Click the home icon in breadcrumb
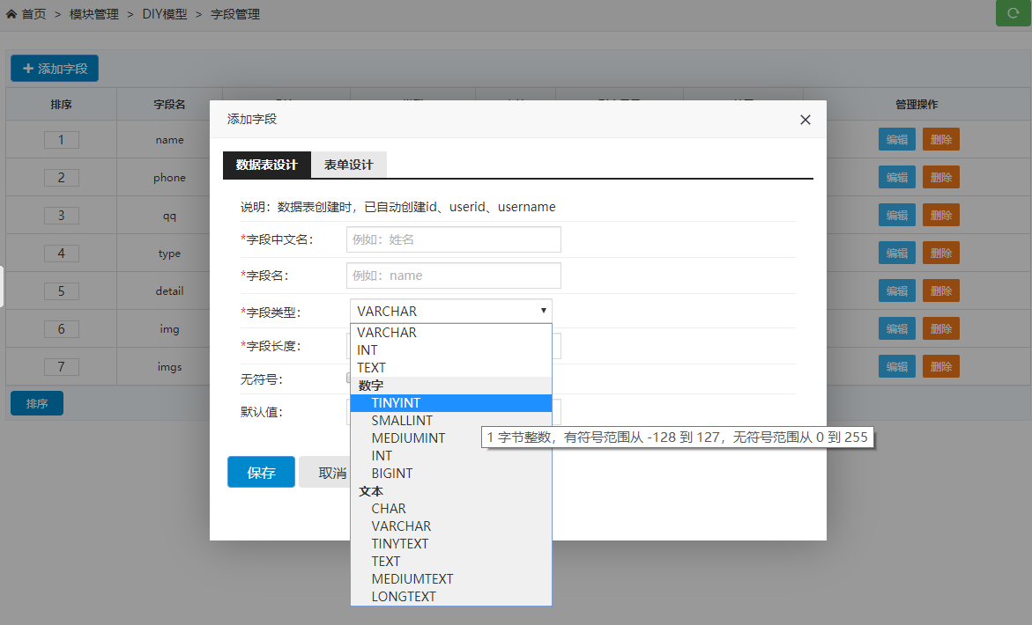The width and height of the screenshot is (1032, 625). [11, 14]
